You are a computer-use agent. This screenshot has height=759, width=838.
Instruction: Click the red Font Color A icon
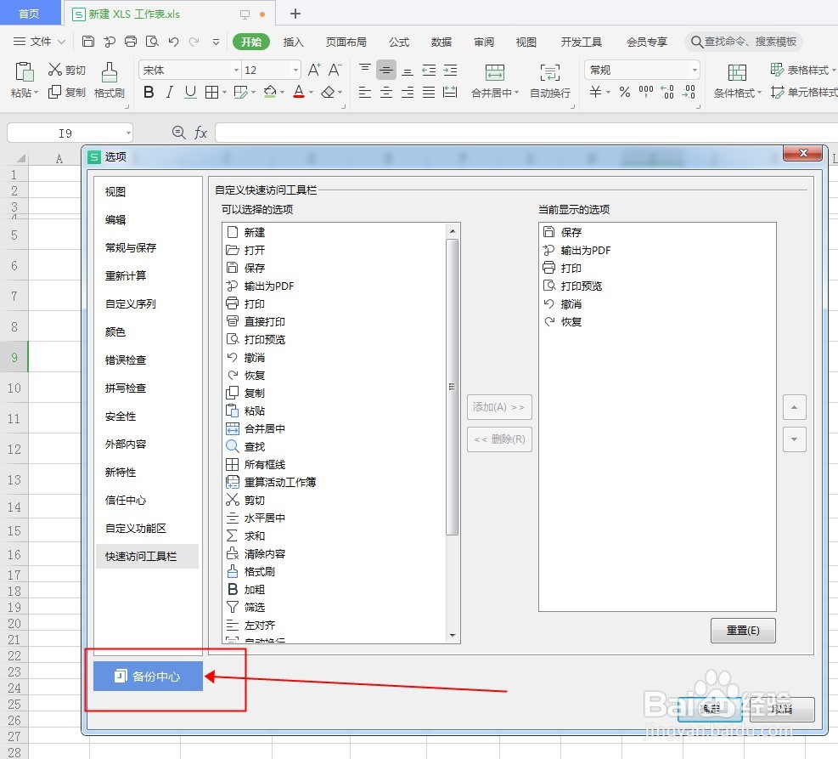(x=299, y=92)
